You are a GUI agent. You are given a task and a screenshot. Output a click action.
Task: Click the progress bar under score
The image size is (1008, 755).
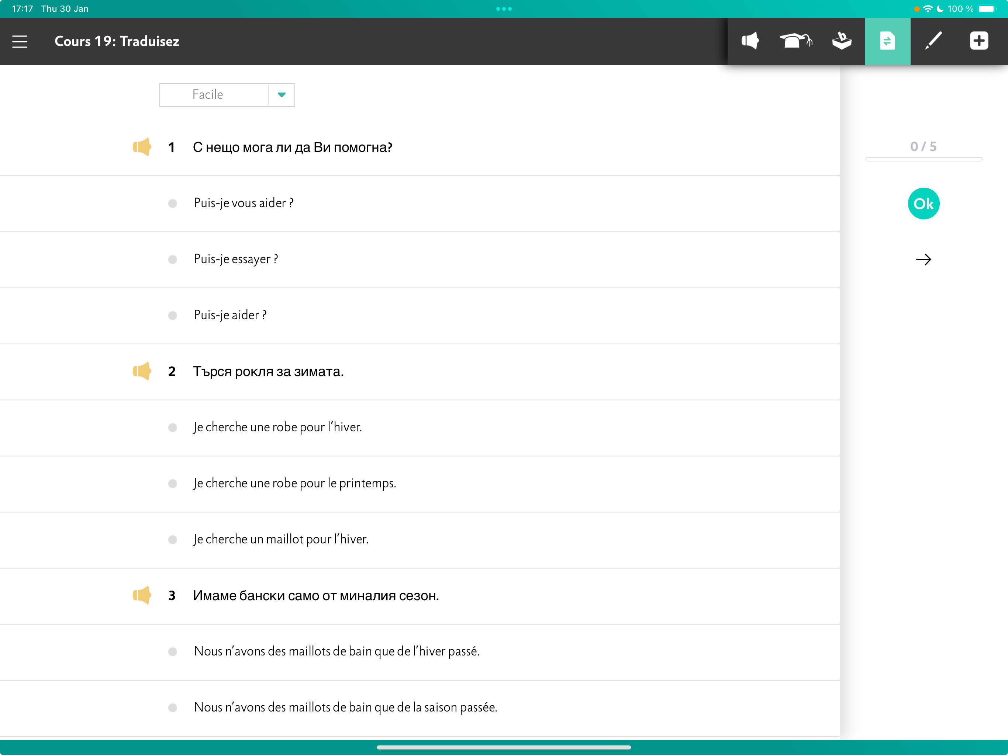click(x=924, y=159)
